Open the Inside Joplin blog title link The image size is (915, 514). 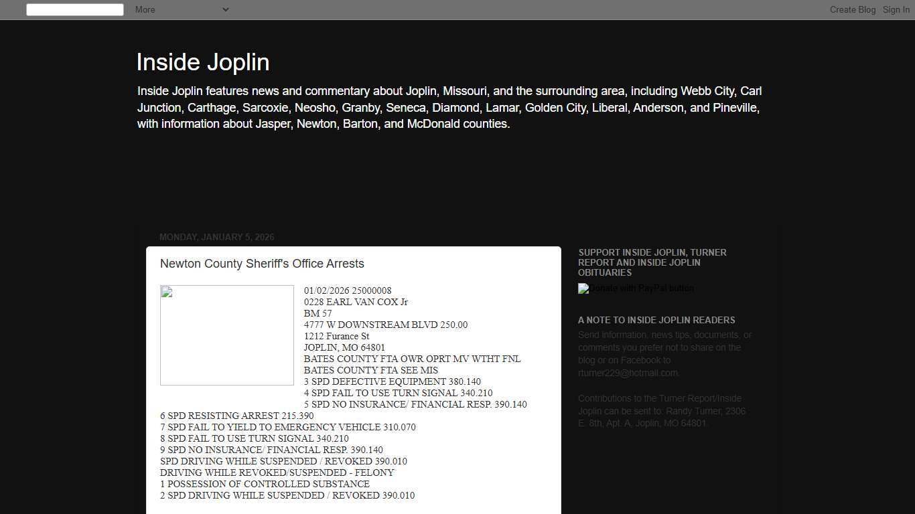tap(202, 62)
